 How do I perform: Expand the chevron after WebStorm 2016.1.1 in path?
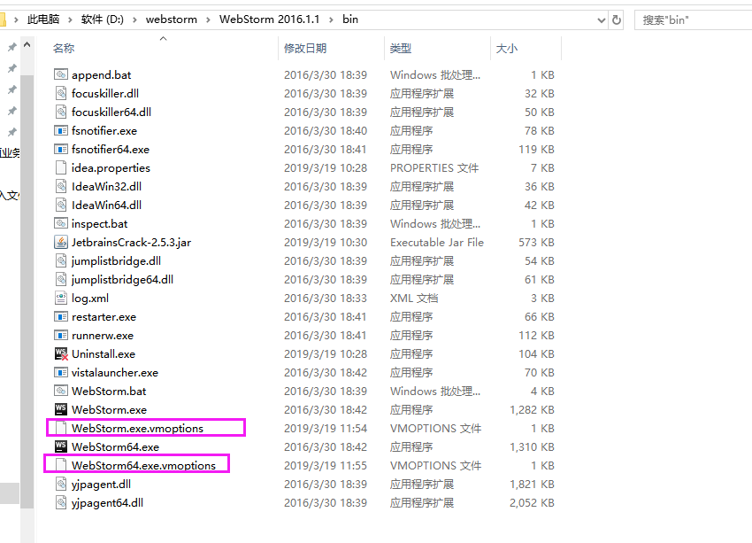click(x=331, y=19)
